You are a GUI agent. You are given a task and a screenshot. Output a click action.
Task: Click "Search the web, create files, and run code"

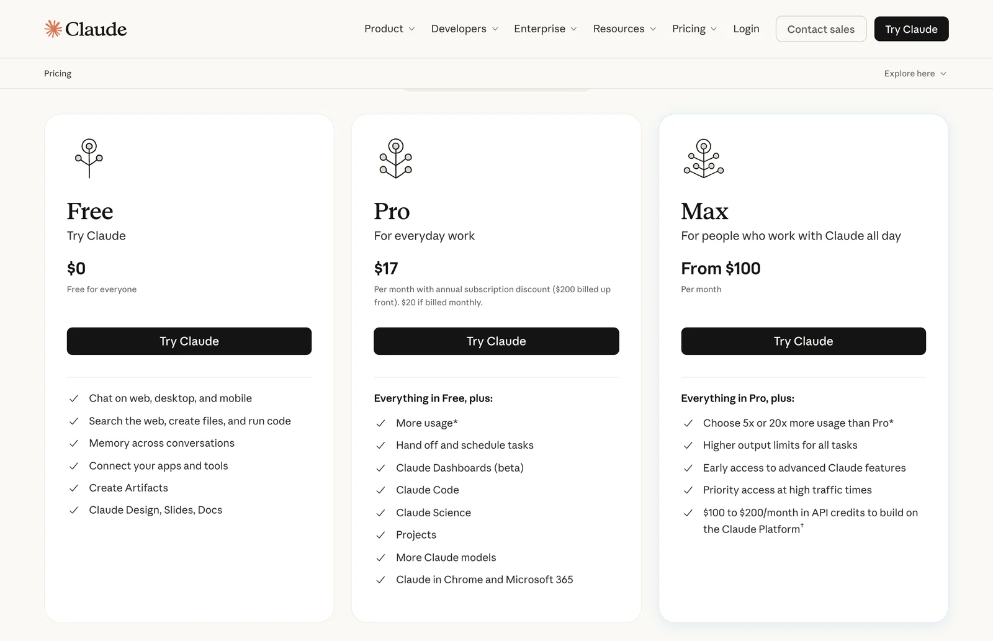[190, 421]
